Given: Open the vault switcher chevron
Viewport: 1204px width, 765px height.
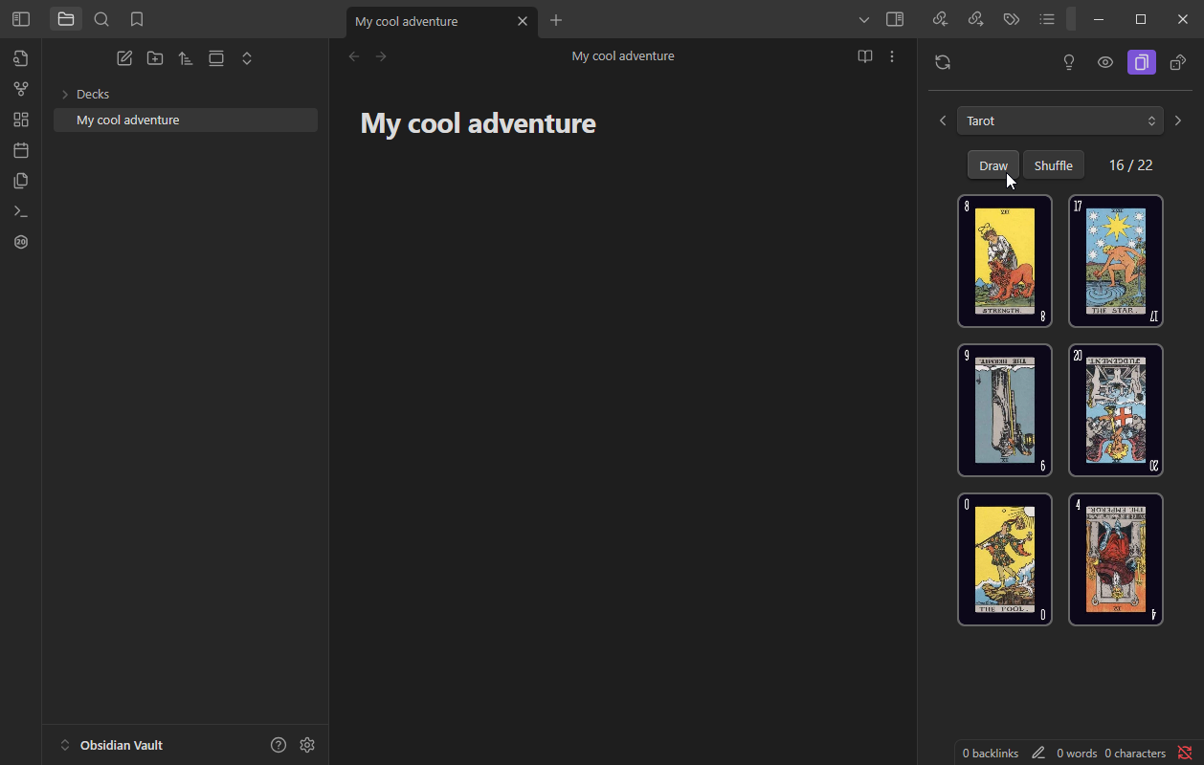Looking at the screenshot, I should 65,745.
